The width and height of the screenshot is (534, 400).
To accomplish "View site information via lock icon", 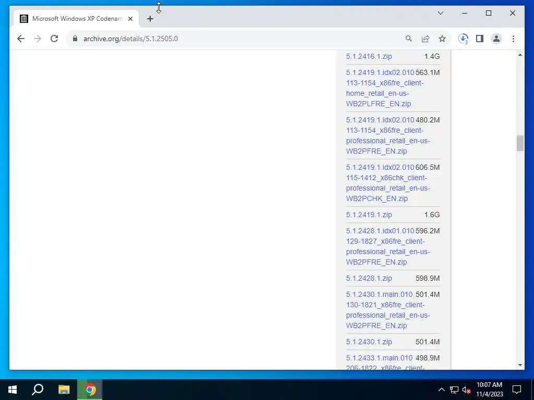I will (75, 39).
